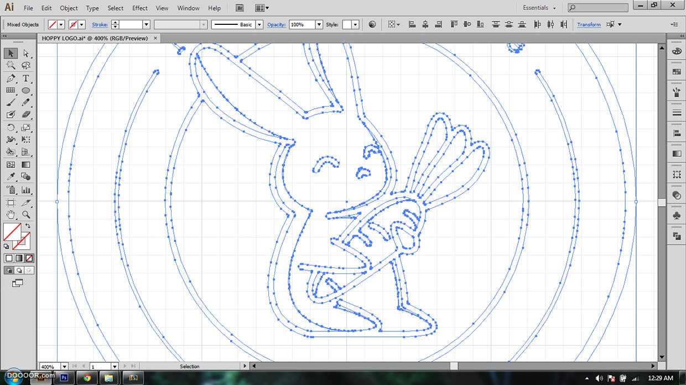686x385 pixels.
Task: Expand the Opacity percentage dropdown
Action: click(x=319, y=24)
